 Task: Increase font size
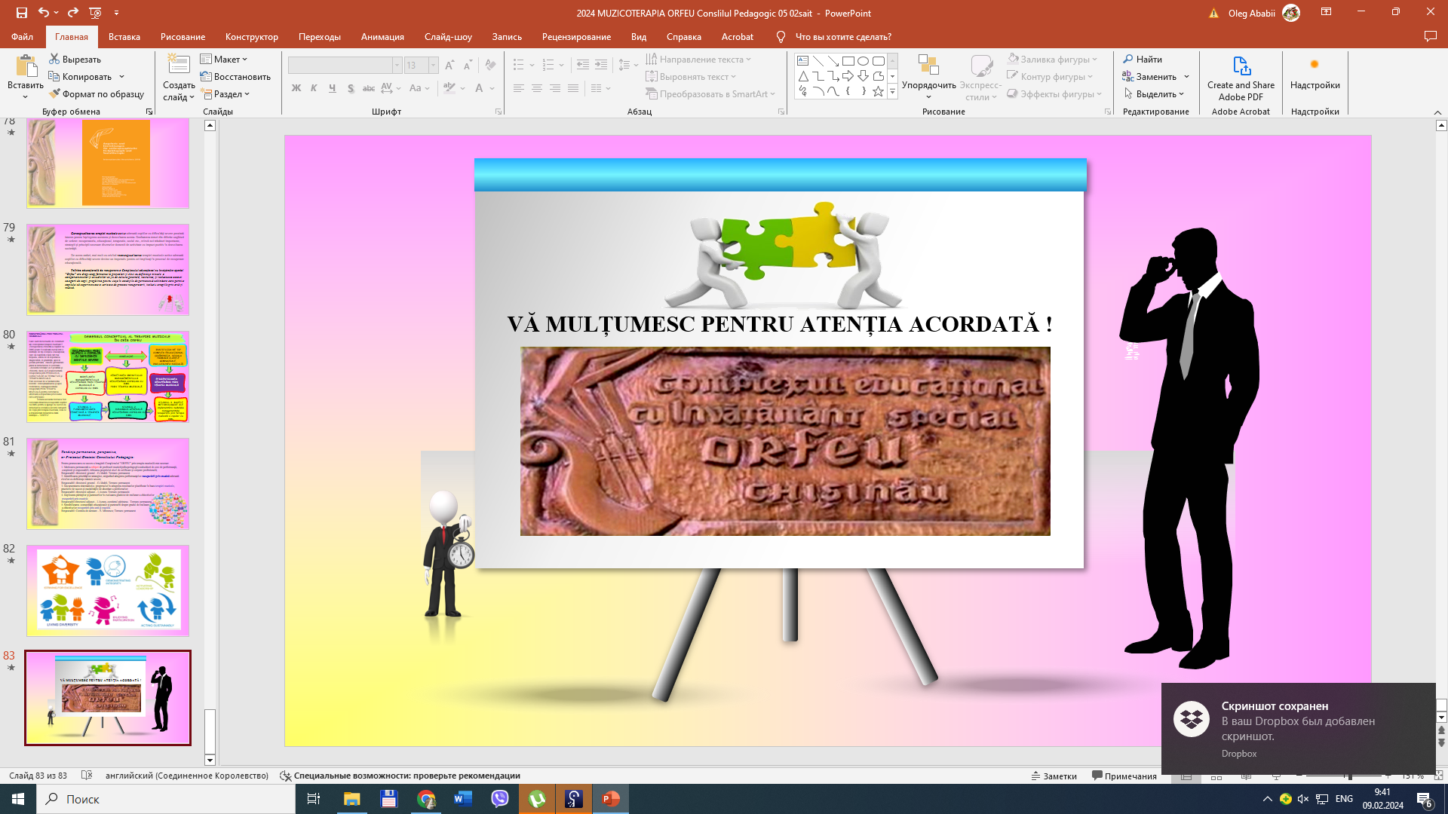[x=449, y=66]
